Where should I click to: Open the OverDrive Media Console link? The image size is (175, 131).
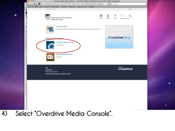point(65,42)
